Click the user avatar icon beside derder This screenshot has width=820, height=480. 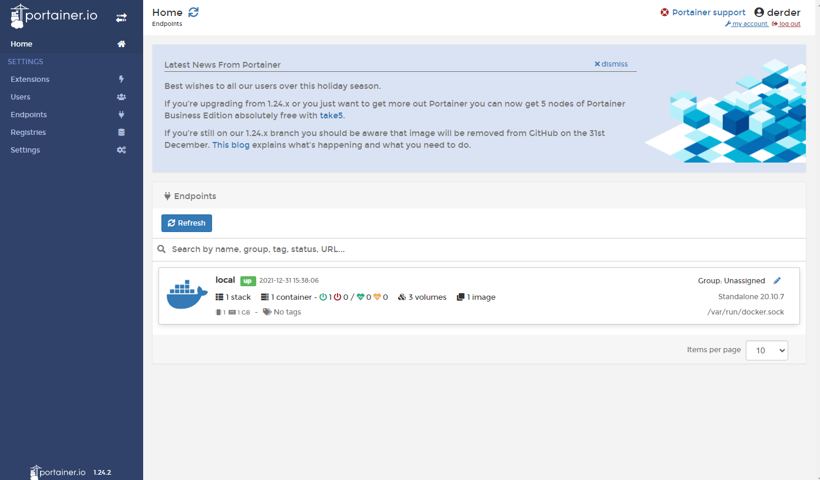tap(759, 12)
